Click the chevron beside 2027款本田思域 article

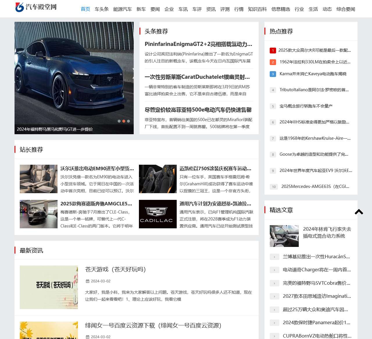[x=274, y=296]
